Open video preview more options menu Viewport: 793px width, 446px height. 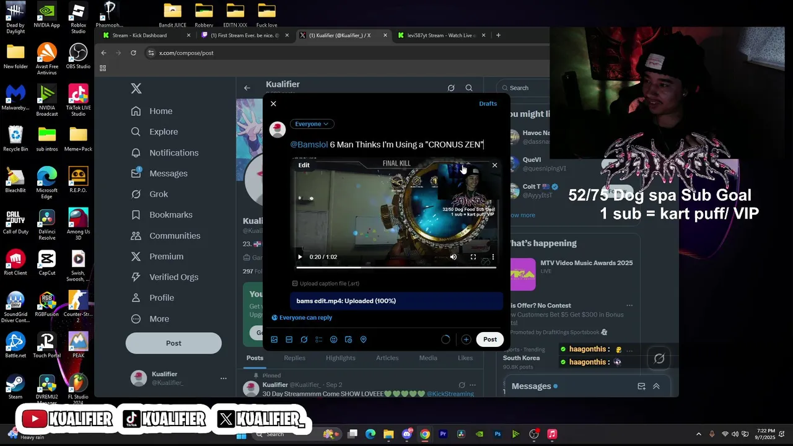coord(493,257)
